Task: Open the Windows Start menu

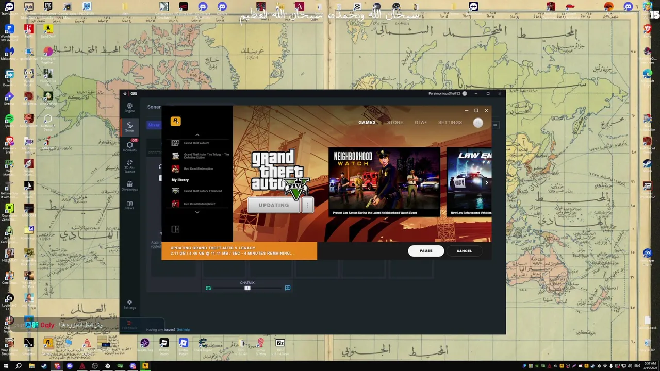Action: 6,366
